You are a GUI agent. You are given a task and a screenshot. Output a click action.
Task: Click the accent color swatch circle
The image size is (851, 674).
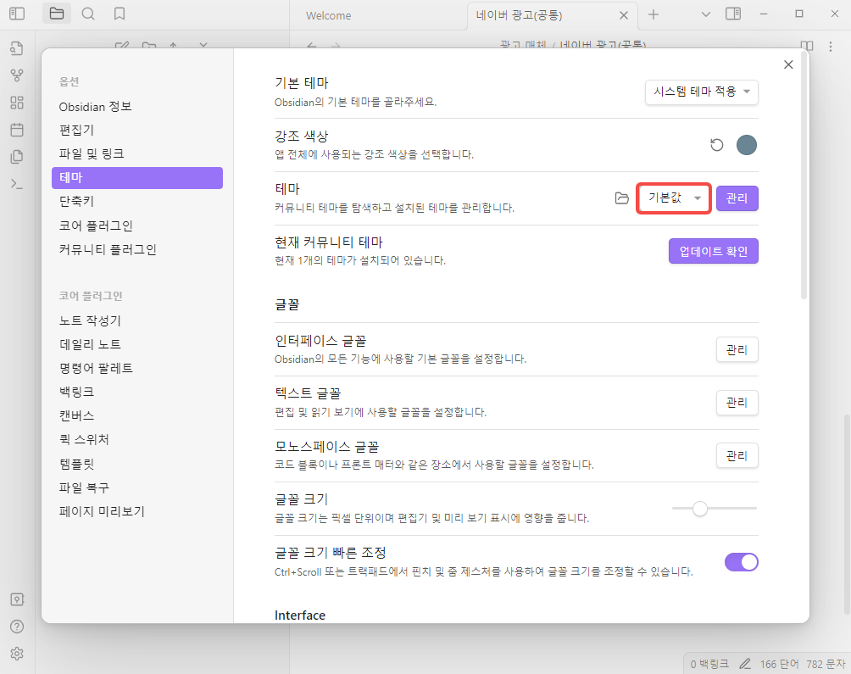coord(746,144)
